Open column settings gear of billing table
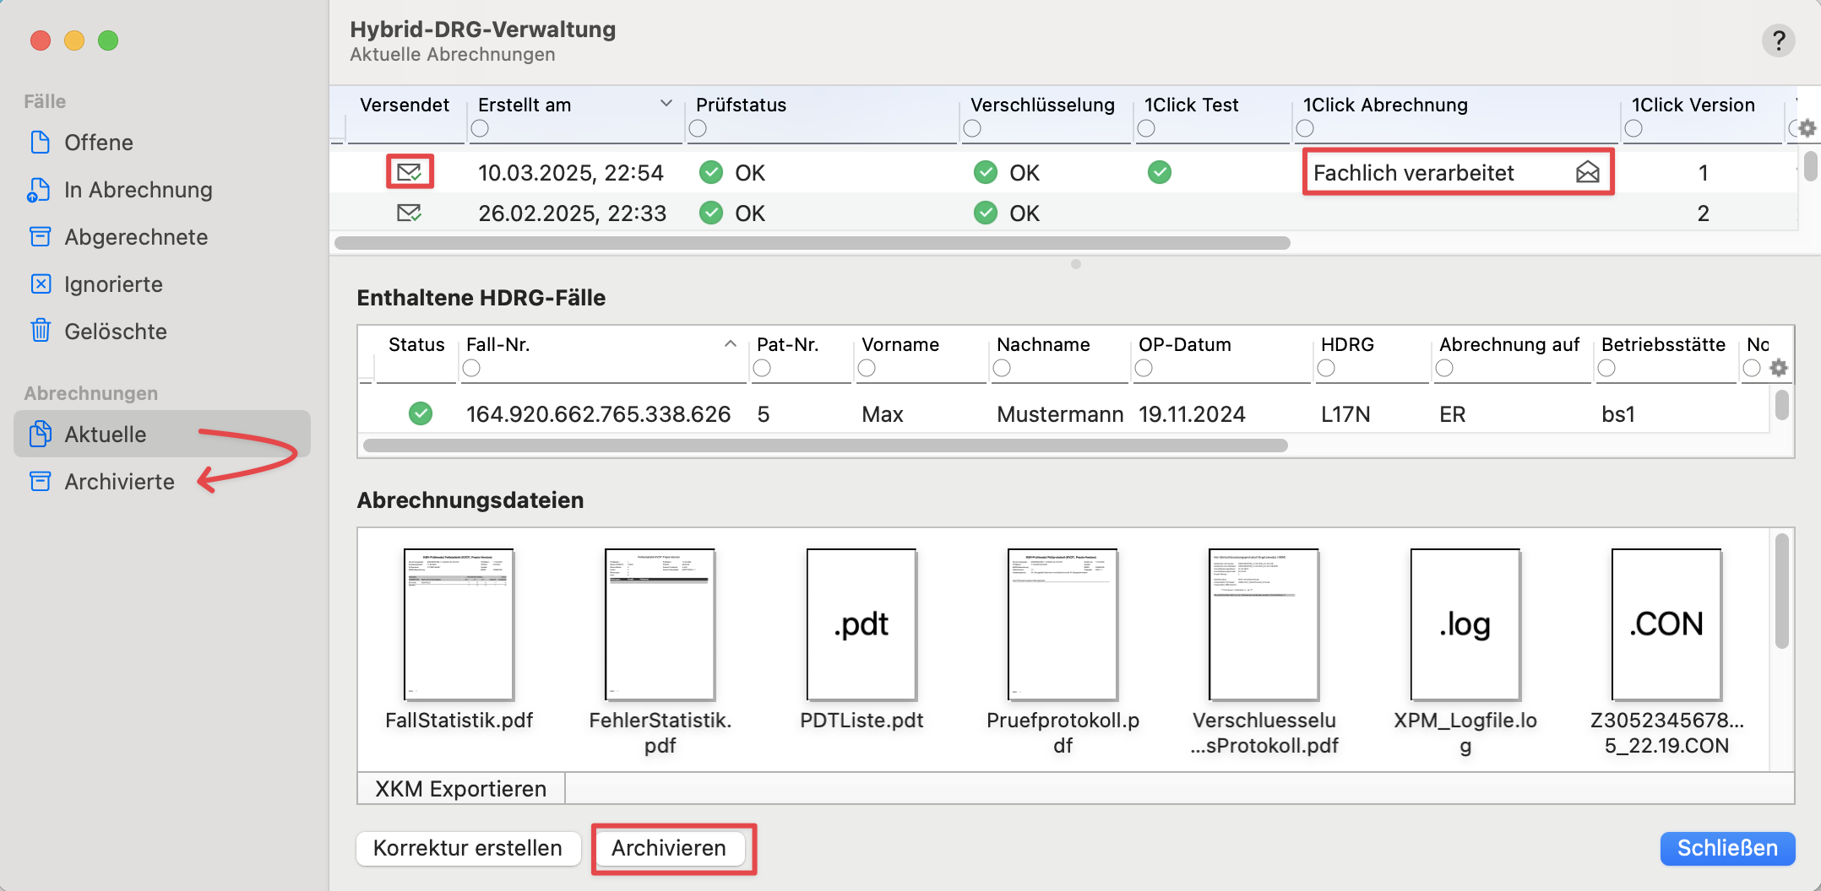Image resolution: width=1821 pixels, height=891 pixels. 1807,128
